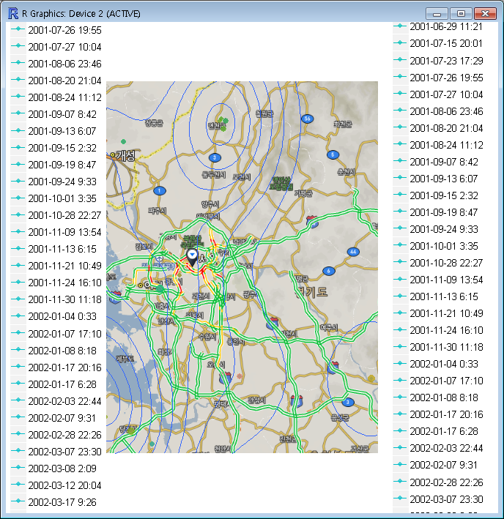Click the route 44 shield on the map
Viewport: 504px width, 519px height.
pyautogui.click(x=353, y=252)
